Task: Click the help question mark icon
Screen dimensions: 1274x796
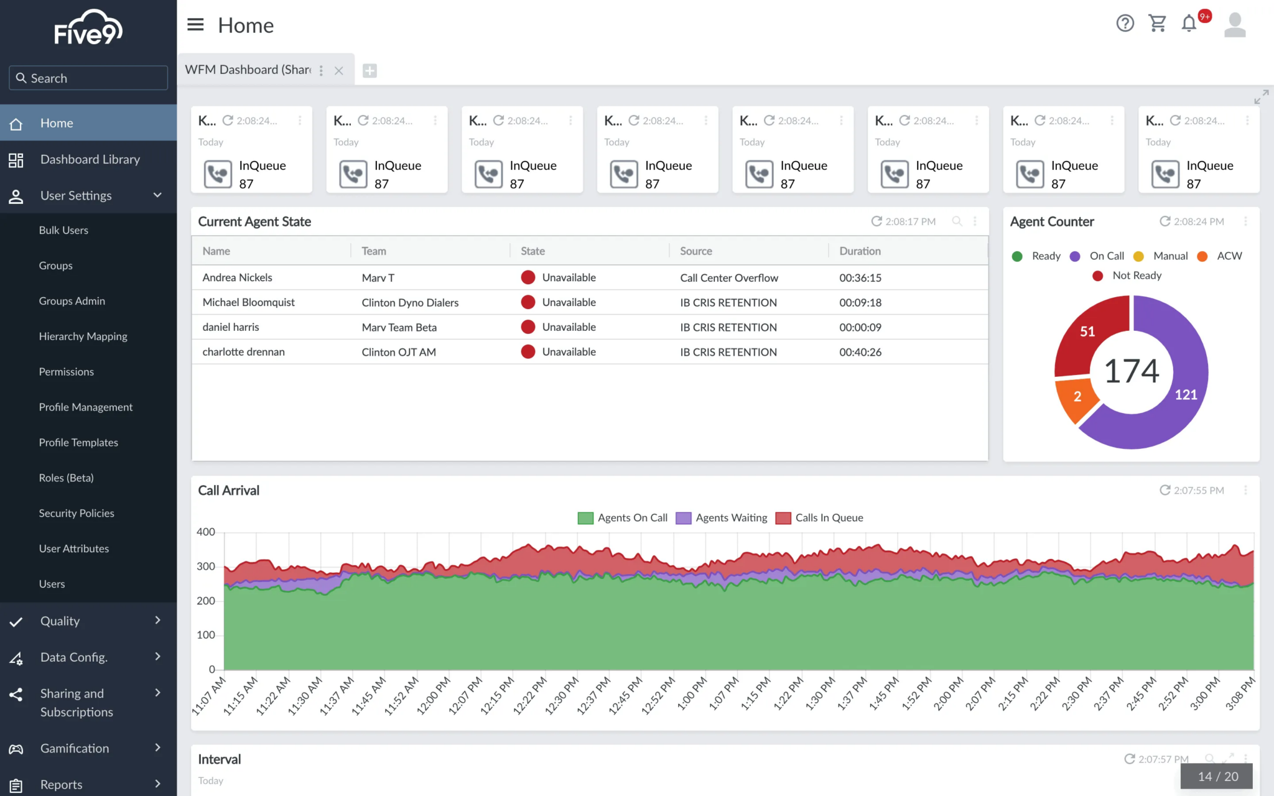Action: pyautogui.click(x=1125, y=24)
